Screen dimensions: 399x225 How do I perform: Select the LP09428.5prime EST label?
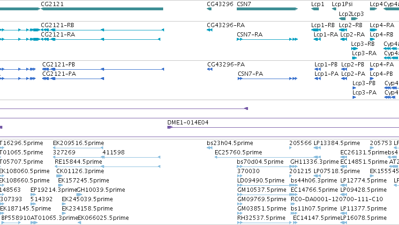click(363, 190)
